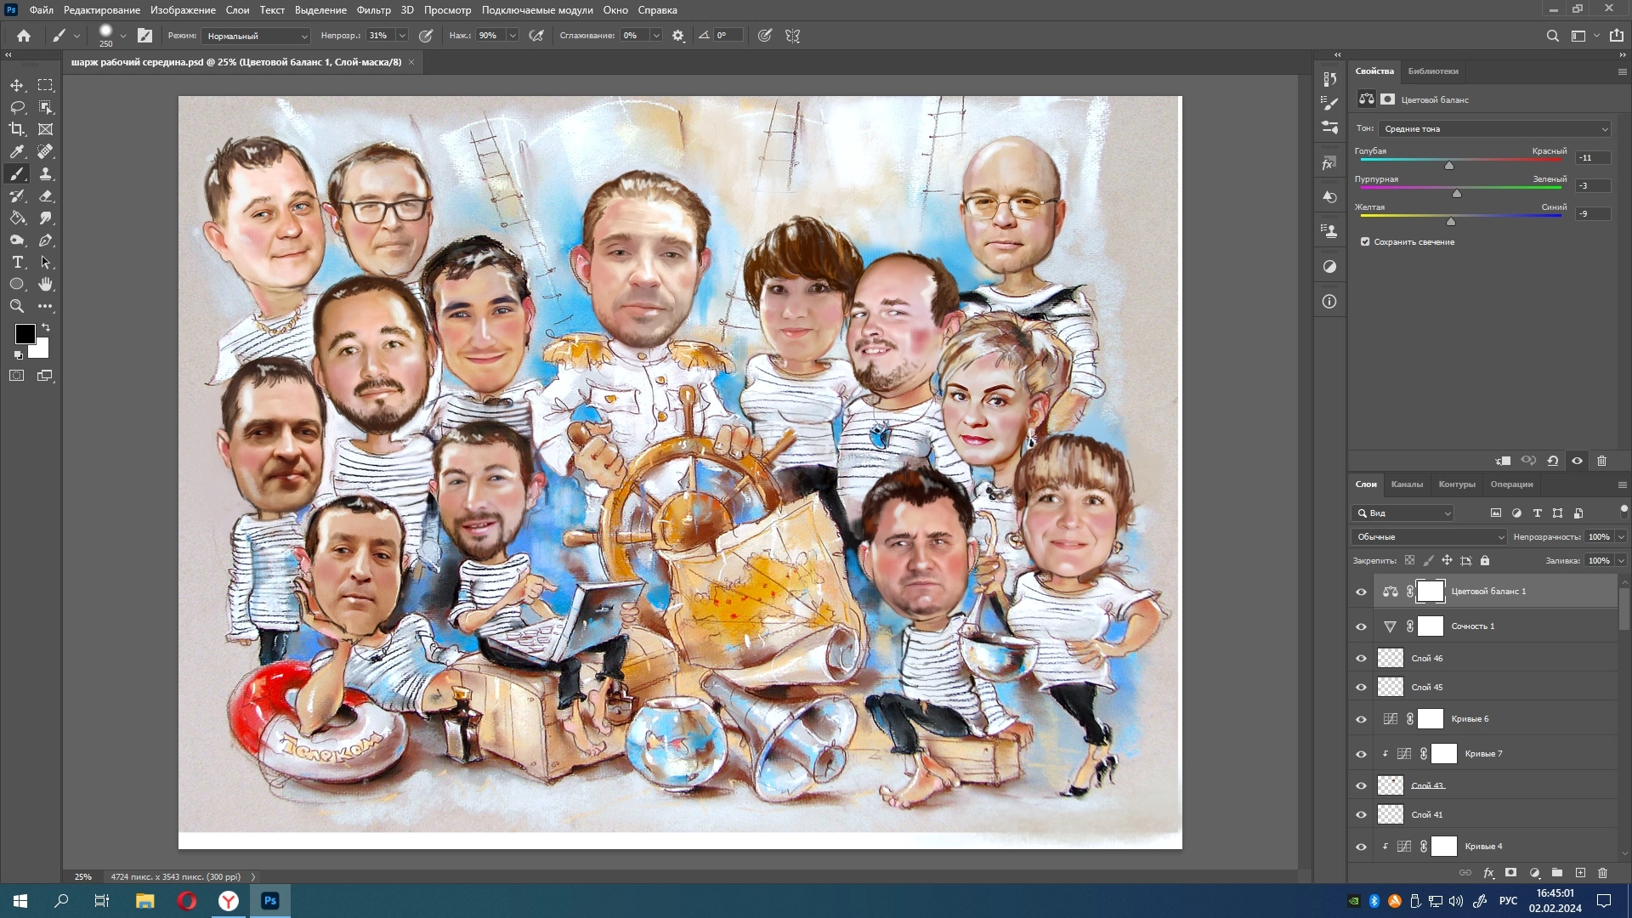Viewport: 1632px width, 918px height.
Task: Click the add layer mask icon
Action: click(x=1510, y=873)
